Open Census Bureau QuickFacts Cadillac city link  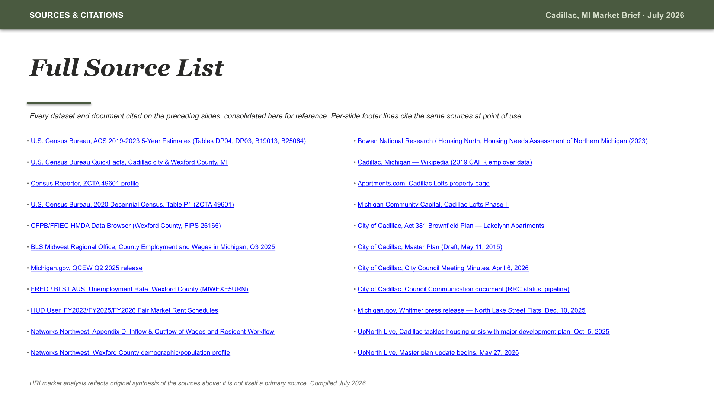coord(129,162)
